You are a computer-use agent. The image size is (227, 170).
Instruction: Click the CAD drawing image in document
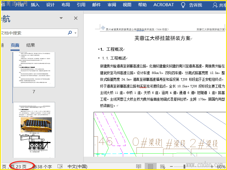click(160, 134)
